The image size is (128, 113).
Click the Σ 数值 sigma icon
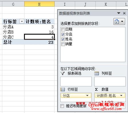click(x=96, y=90)
